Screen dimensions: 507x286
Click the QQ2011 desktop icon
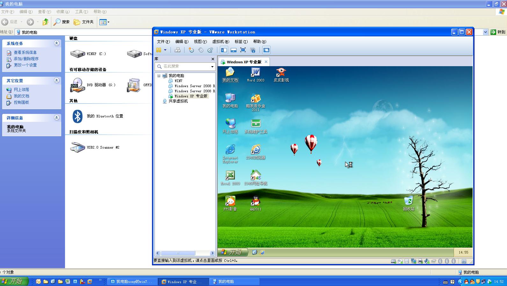[x=256, y=204]
